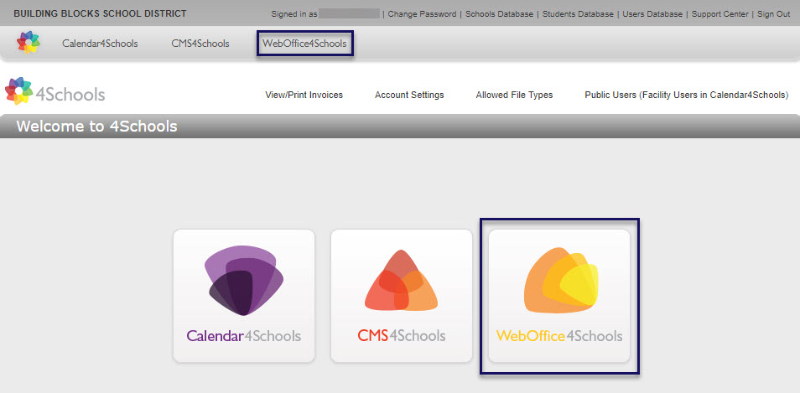
Task: Click the 'Signed in as' text
Action: (294, 14)
